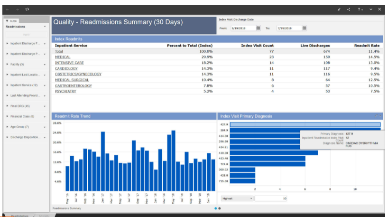Click the share icon in top bar
This screenshot has width=388, height=217.
pos(349,9)
